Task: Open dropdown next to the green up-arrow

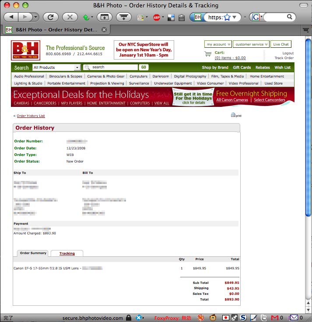Action: pos(92,17)
